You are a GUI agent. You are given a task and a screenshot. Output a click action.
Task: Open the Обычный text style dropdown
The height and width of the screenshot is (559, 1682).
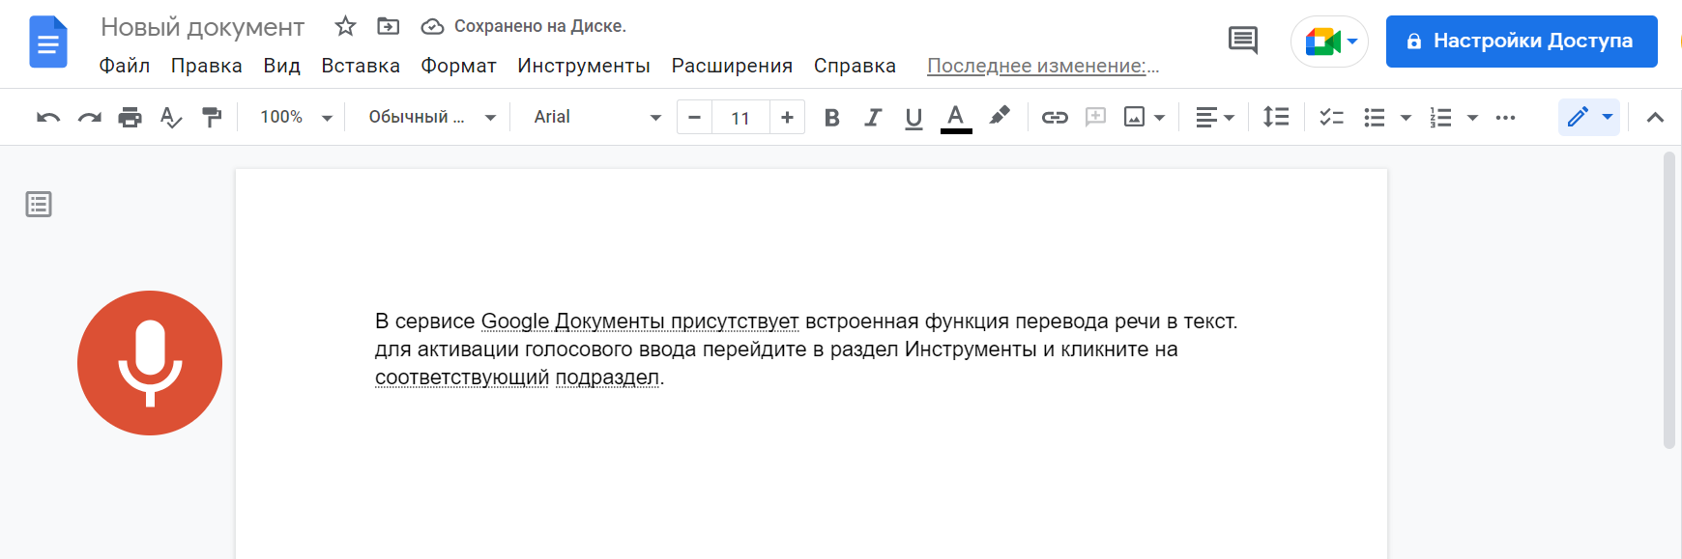point(432,117)
